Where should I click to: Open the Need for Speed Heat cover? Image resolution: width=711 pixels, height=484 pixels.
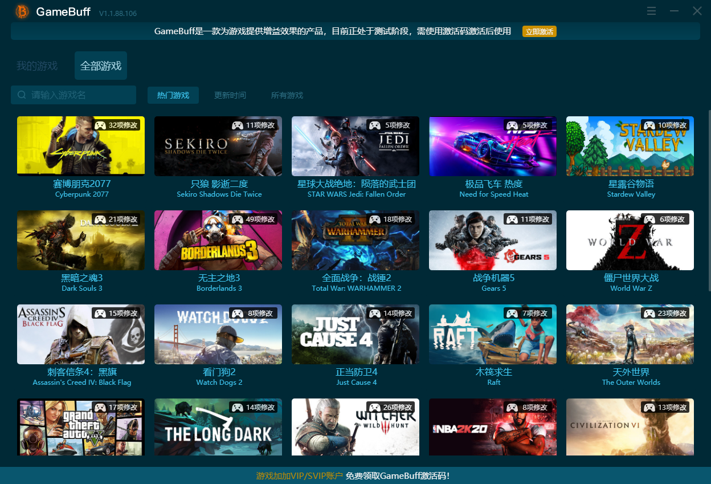(493, 147)
